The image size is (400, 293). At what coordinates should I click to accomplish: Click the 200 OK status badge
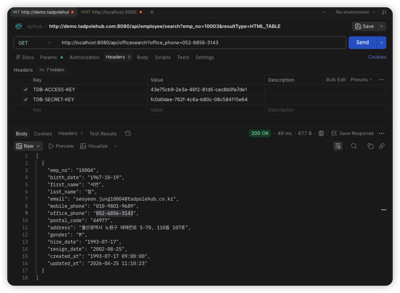(x=260, y=133)
